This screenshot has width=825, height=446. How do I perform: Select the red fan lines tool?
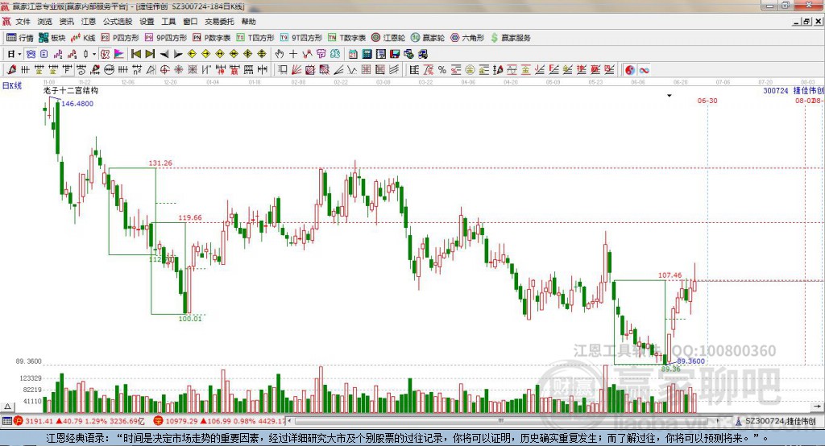point(296,69)
